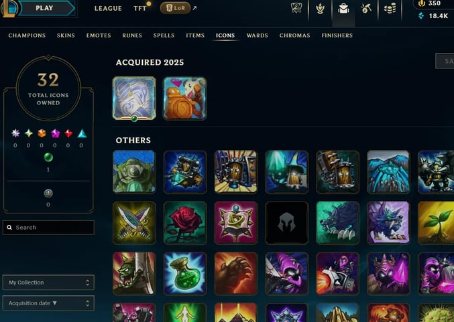The height and width of the screenshot is (322, 454).
Task: Click the icon Search field
Action: [x=48, y=228]
